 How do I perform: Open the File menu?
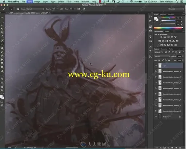23,1
